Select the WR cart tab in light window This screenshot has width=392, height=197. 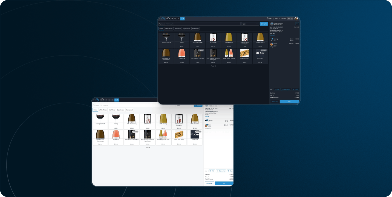pyautogui.click(x=102, y=100)
